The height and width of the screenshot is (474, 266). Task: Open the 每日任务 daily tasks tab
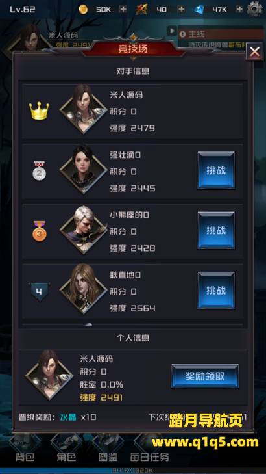pos(150,457)
